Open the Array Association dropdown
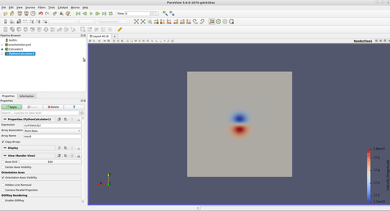The image size is (390, 211). click(53, 131)
